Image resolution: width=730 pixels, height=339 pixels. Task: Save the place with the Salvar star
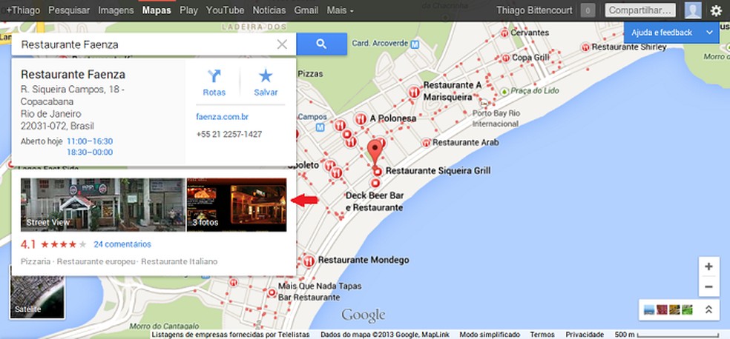point(266,83)
